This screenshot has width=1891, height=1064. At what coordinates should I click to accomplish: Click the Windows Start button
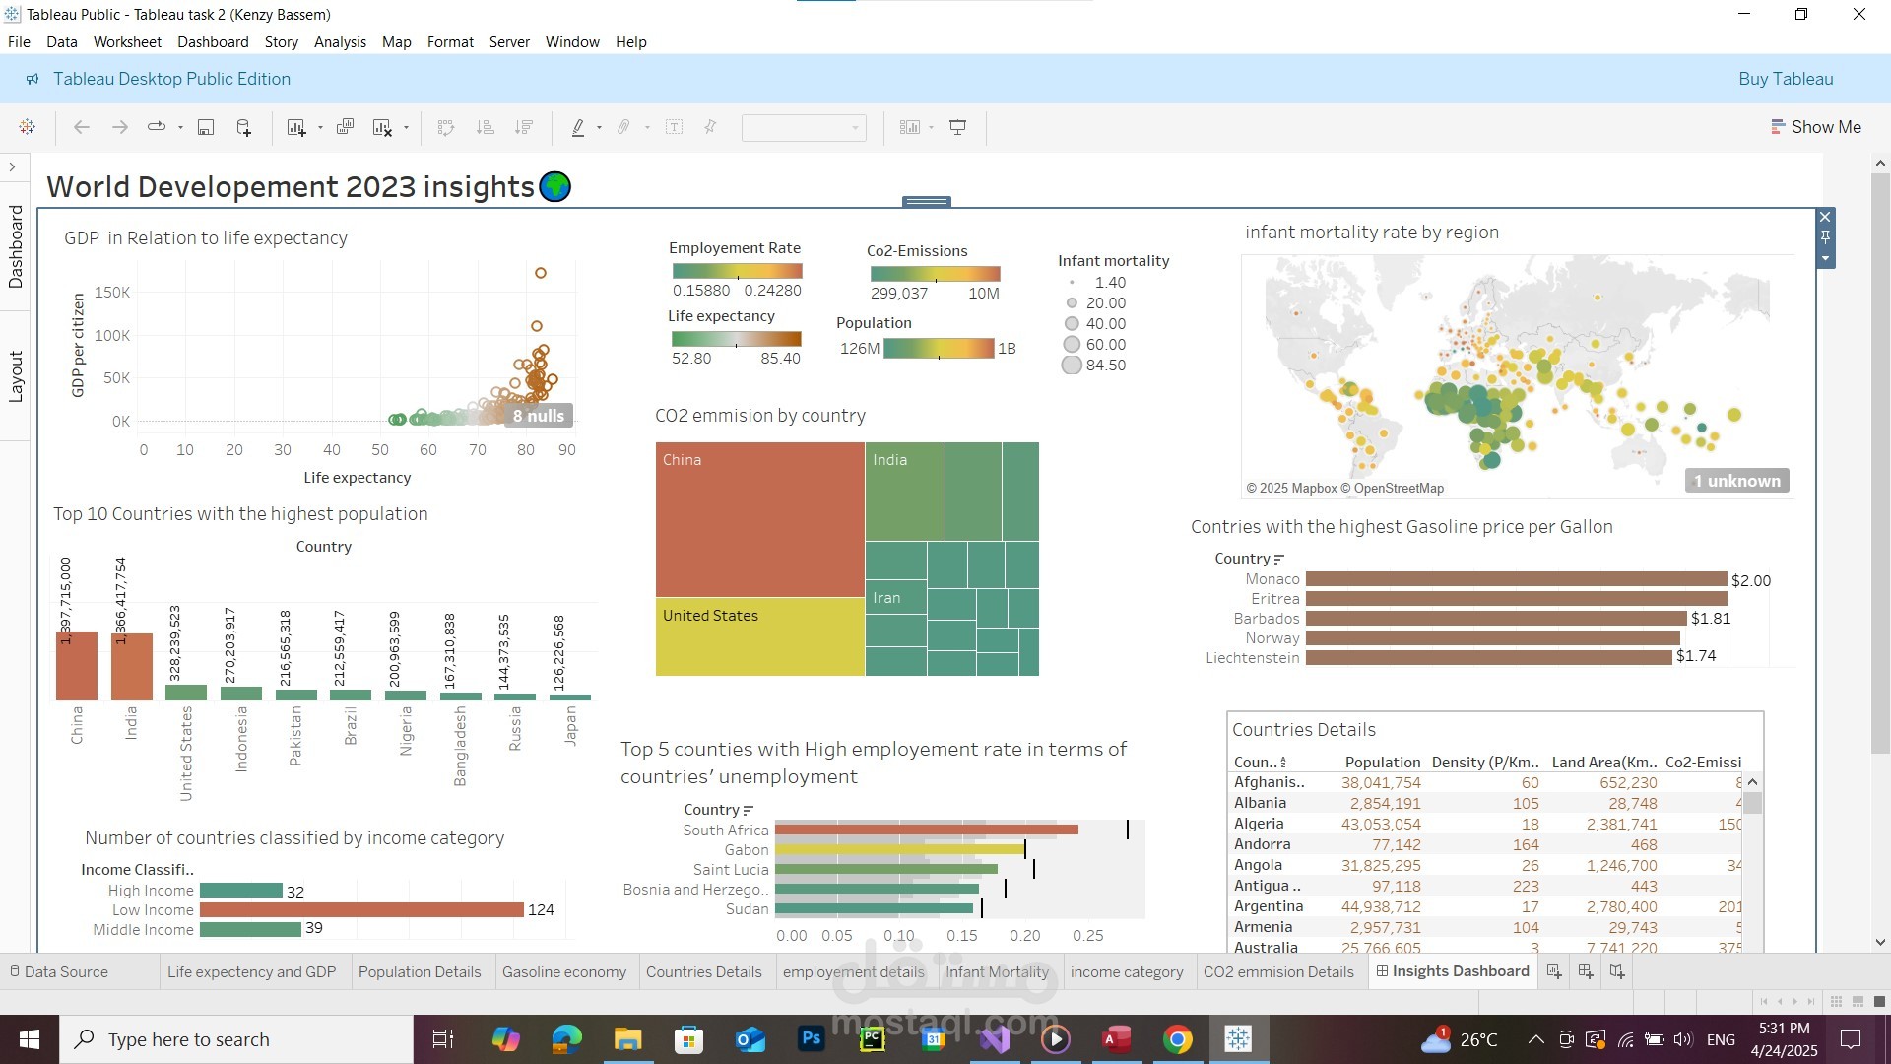[x=30, y=1039]
